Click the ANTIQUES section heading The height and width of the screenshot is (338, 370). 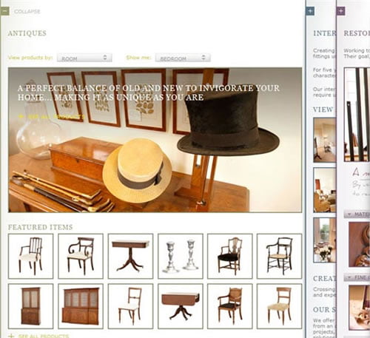tap(27, 33)
